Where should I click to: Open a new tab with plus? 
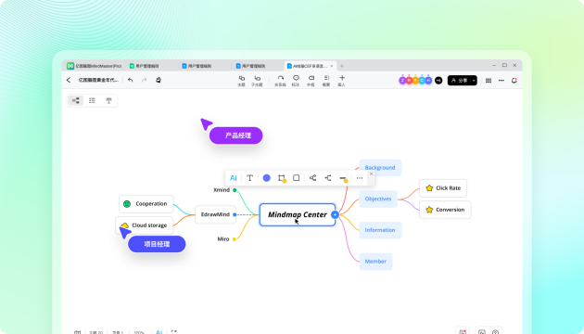(341, 66)
